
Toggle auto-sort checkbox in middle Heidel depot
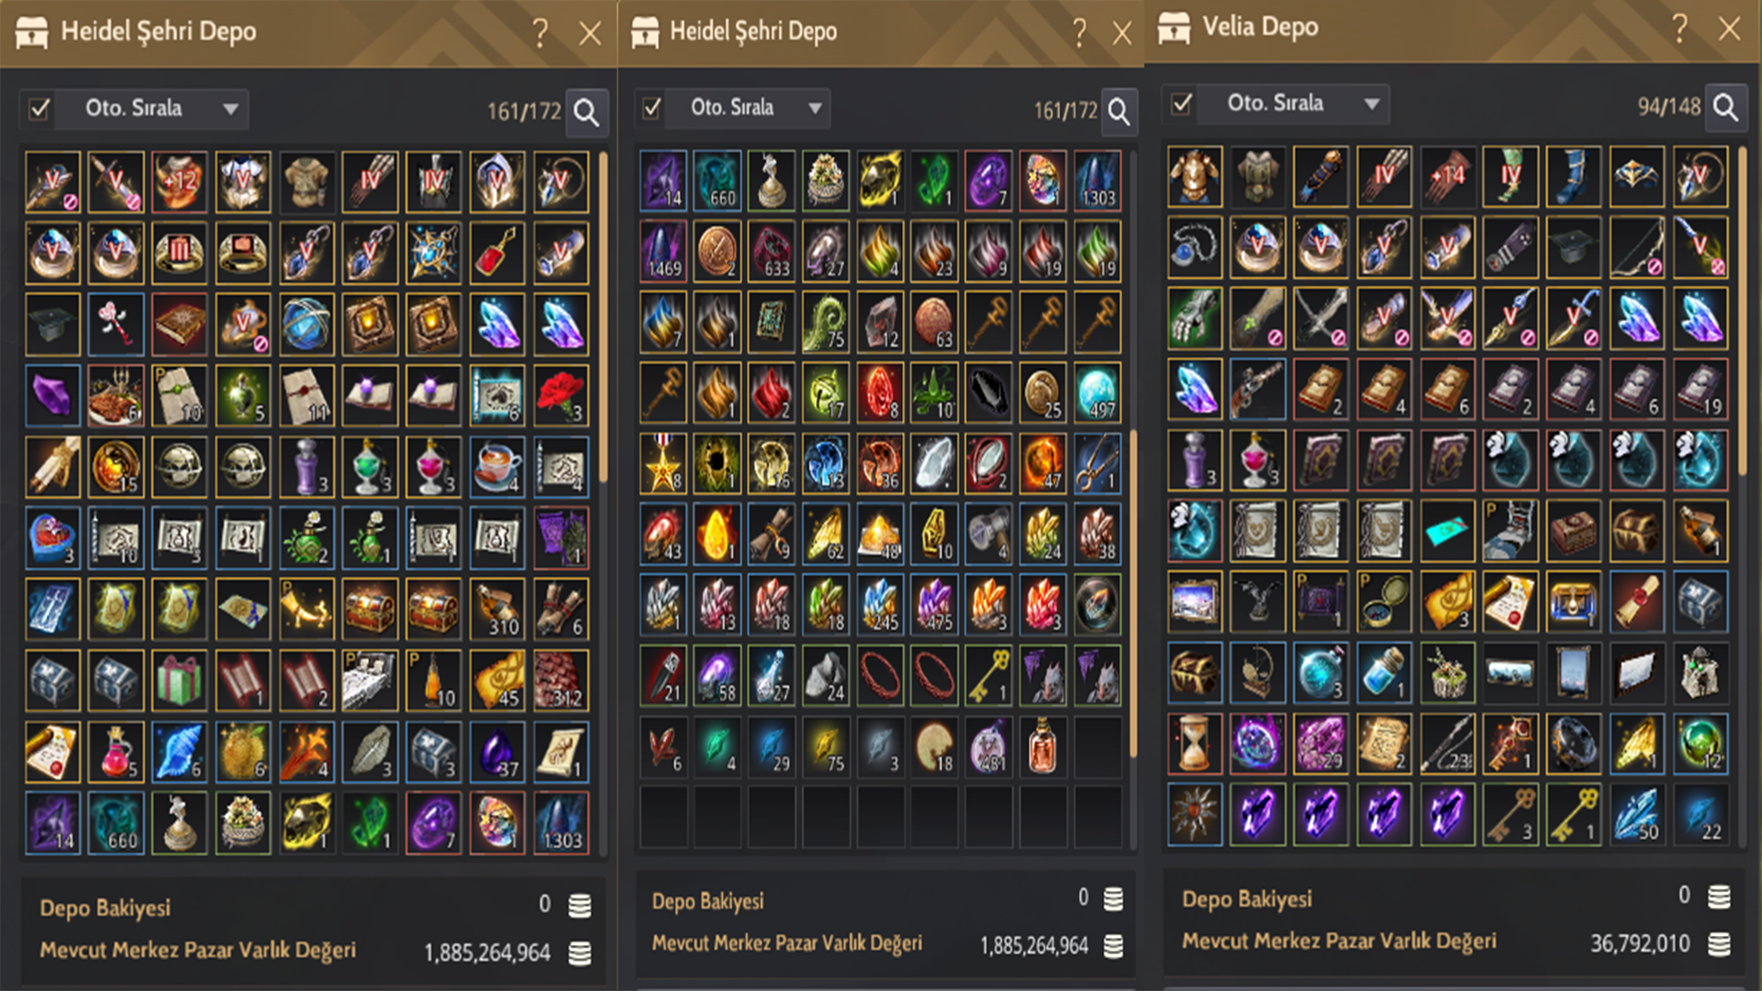(652, 108)
